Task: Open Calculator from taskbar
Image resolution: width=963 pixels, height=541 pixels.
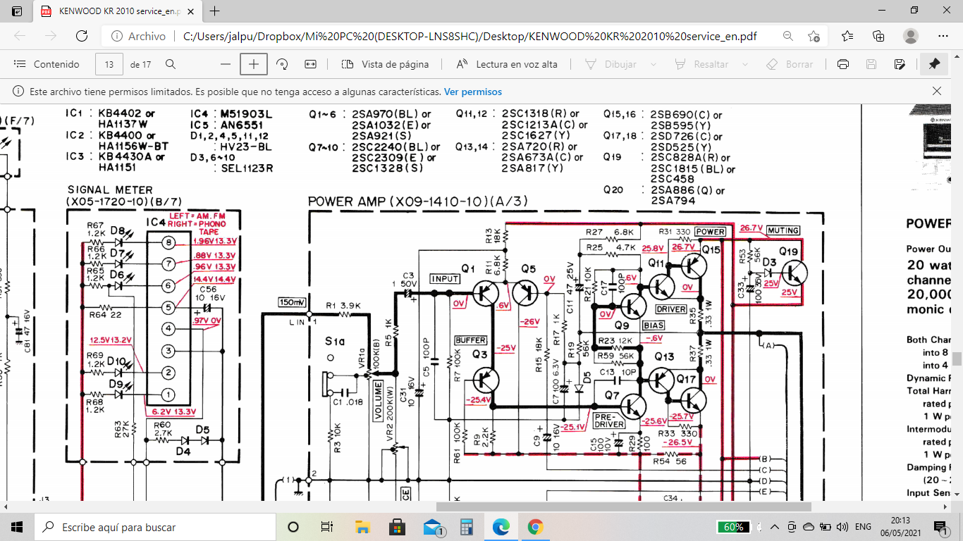Action: [466, 527]
